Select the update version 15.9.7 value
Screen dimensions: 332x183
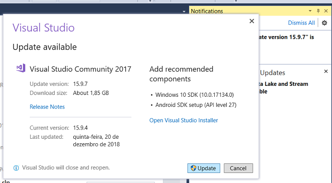coord(80,84)
